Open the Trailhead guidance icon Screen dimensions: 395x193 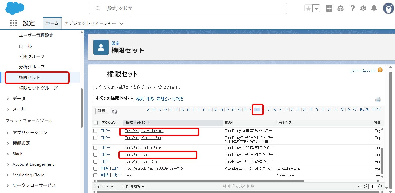tap(341, 9)
